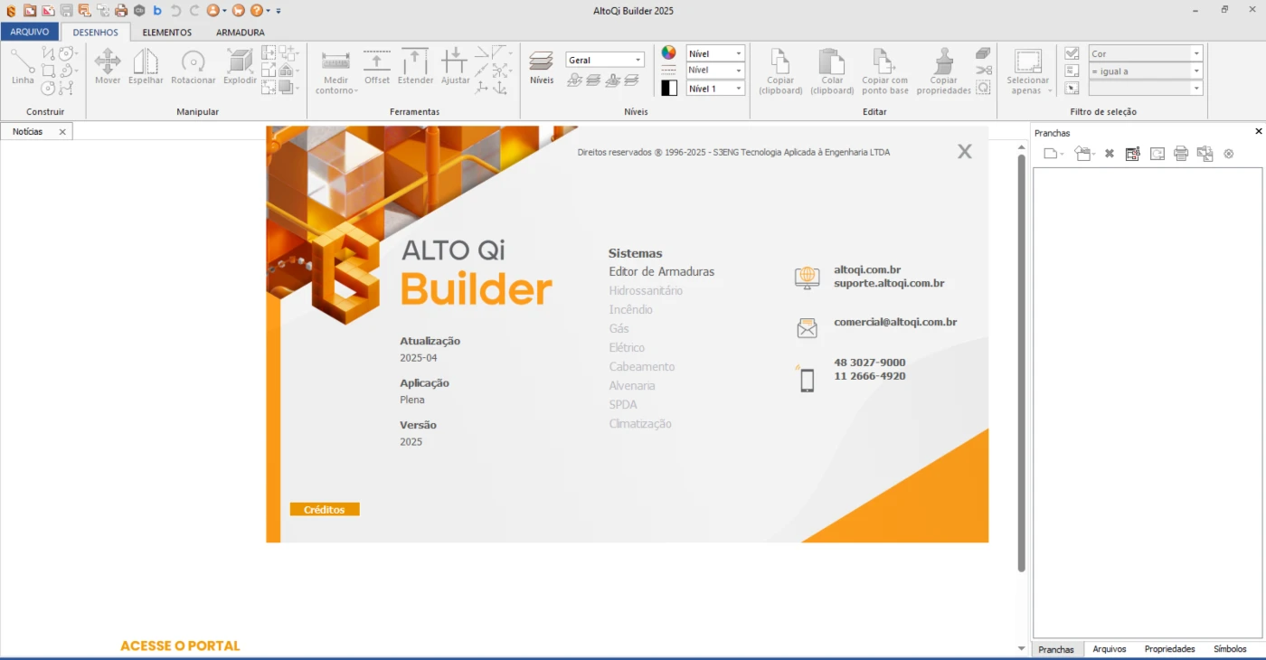Open the Níveis layers manager
1266x660 pixels.
pos(542,67)
